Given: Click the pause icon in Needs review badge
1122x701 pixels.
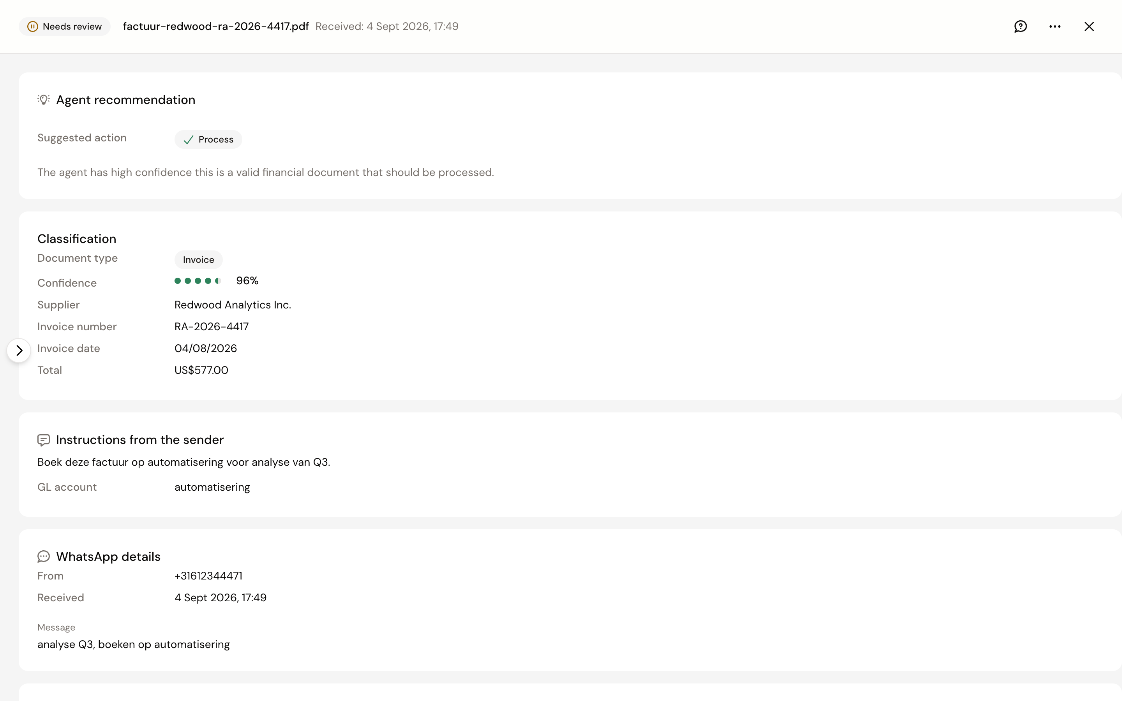Looking at the screenshot, I should coord(32,26).
